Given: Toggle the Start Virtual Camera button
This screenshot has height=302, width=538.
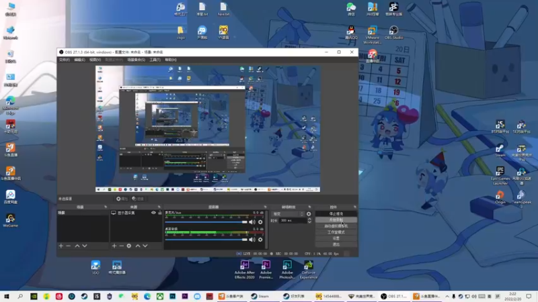Looking at the screenshot, I should pyautogui.click(x=336, y=226).
